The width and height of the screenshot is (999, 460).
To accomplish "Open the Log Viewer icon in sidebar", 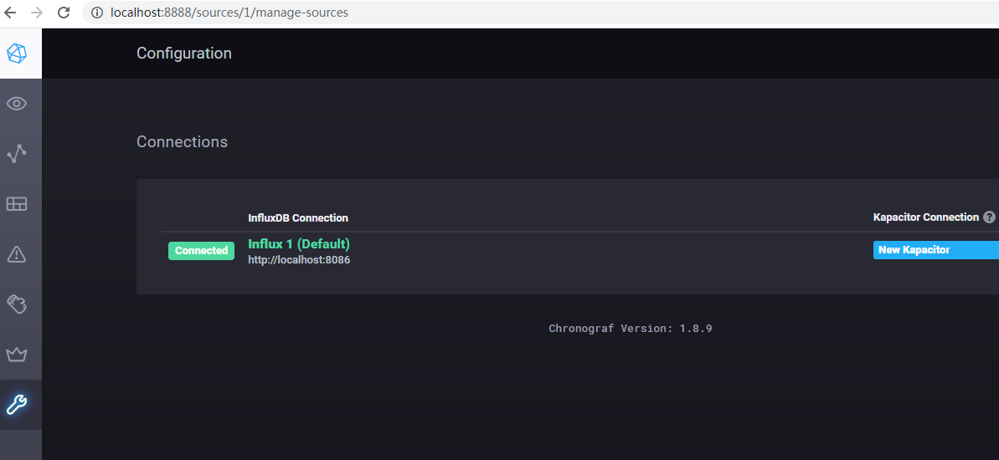I will 17,304.
